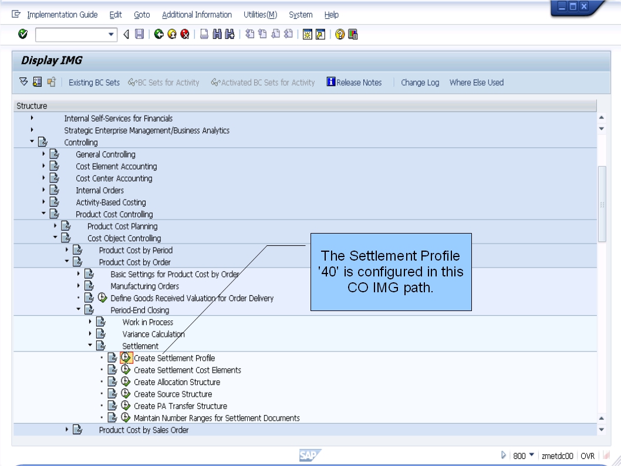Collapse the Controlling tree node
Viewport: 621px width, 466px height.
click(32, 141)
